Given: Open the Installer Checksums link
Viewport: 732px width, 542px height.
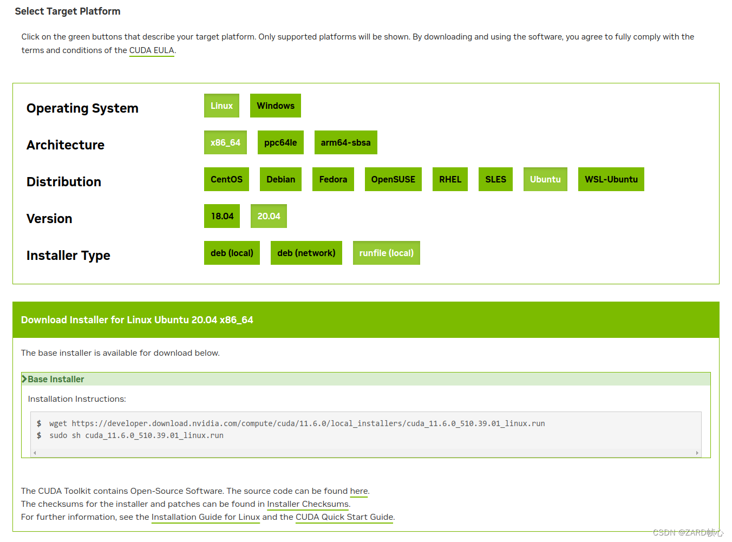Looking at the screenshot, I should point(308,504).
